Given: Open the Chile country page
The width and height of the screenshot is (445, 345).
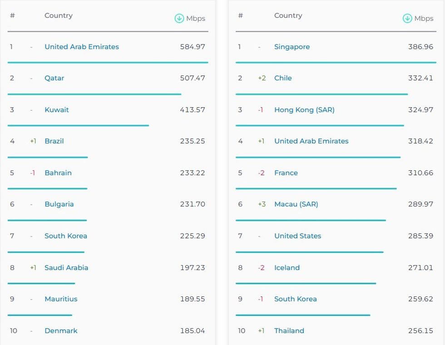Looking at the screenshot, I should point(283,78).
